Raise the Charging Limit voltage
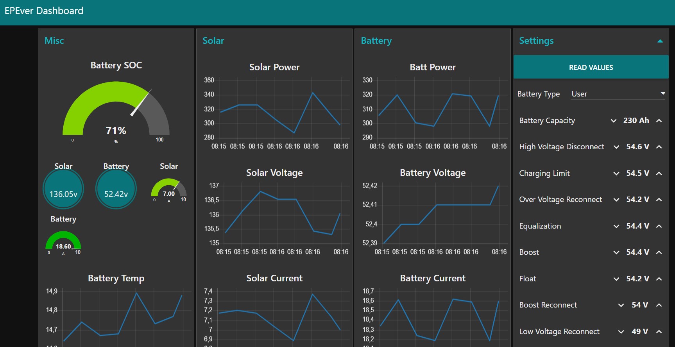The height and width of the screenshot is (347, 675). (x=659, y=173)
